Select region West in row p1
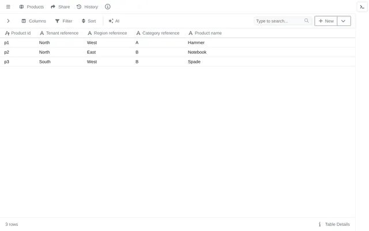Viewport: 369px width, 231px height. coord(92,43)
